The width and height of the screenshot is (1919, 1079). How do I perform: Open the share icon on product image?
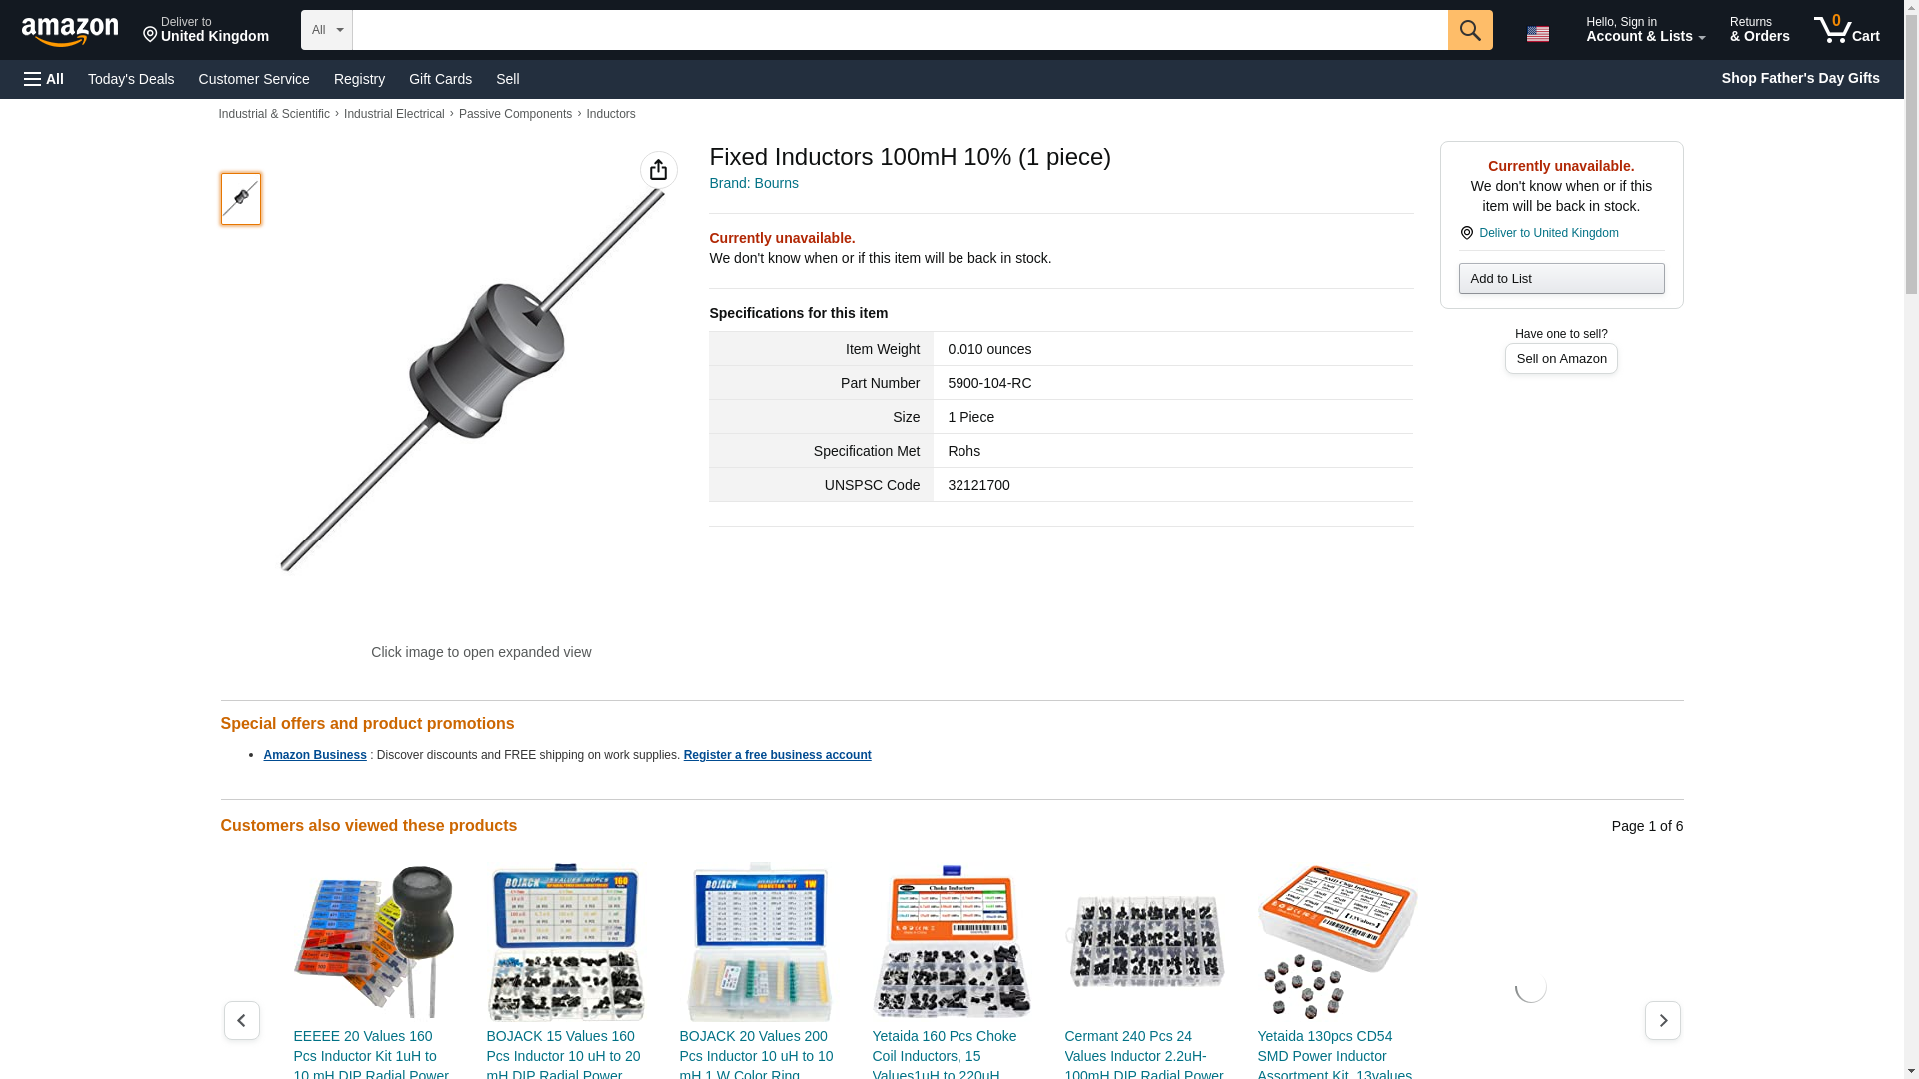coord(658,170)
